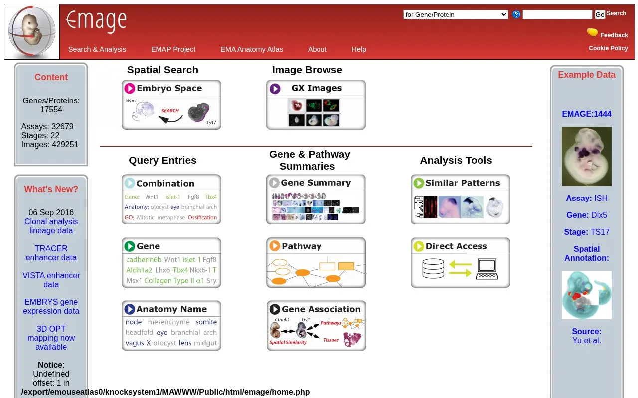Open the EMAGE:1444 example entry link

(x=587, y=114)
